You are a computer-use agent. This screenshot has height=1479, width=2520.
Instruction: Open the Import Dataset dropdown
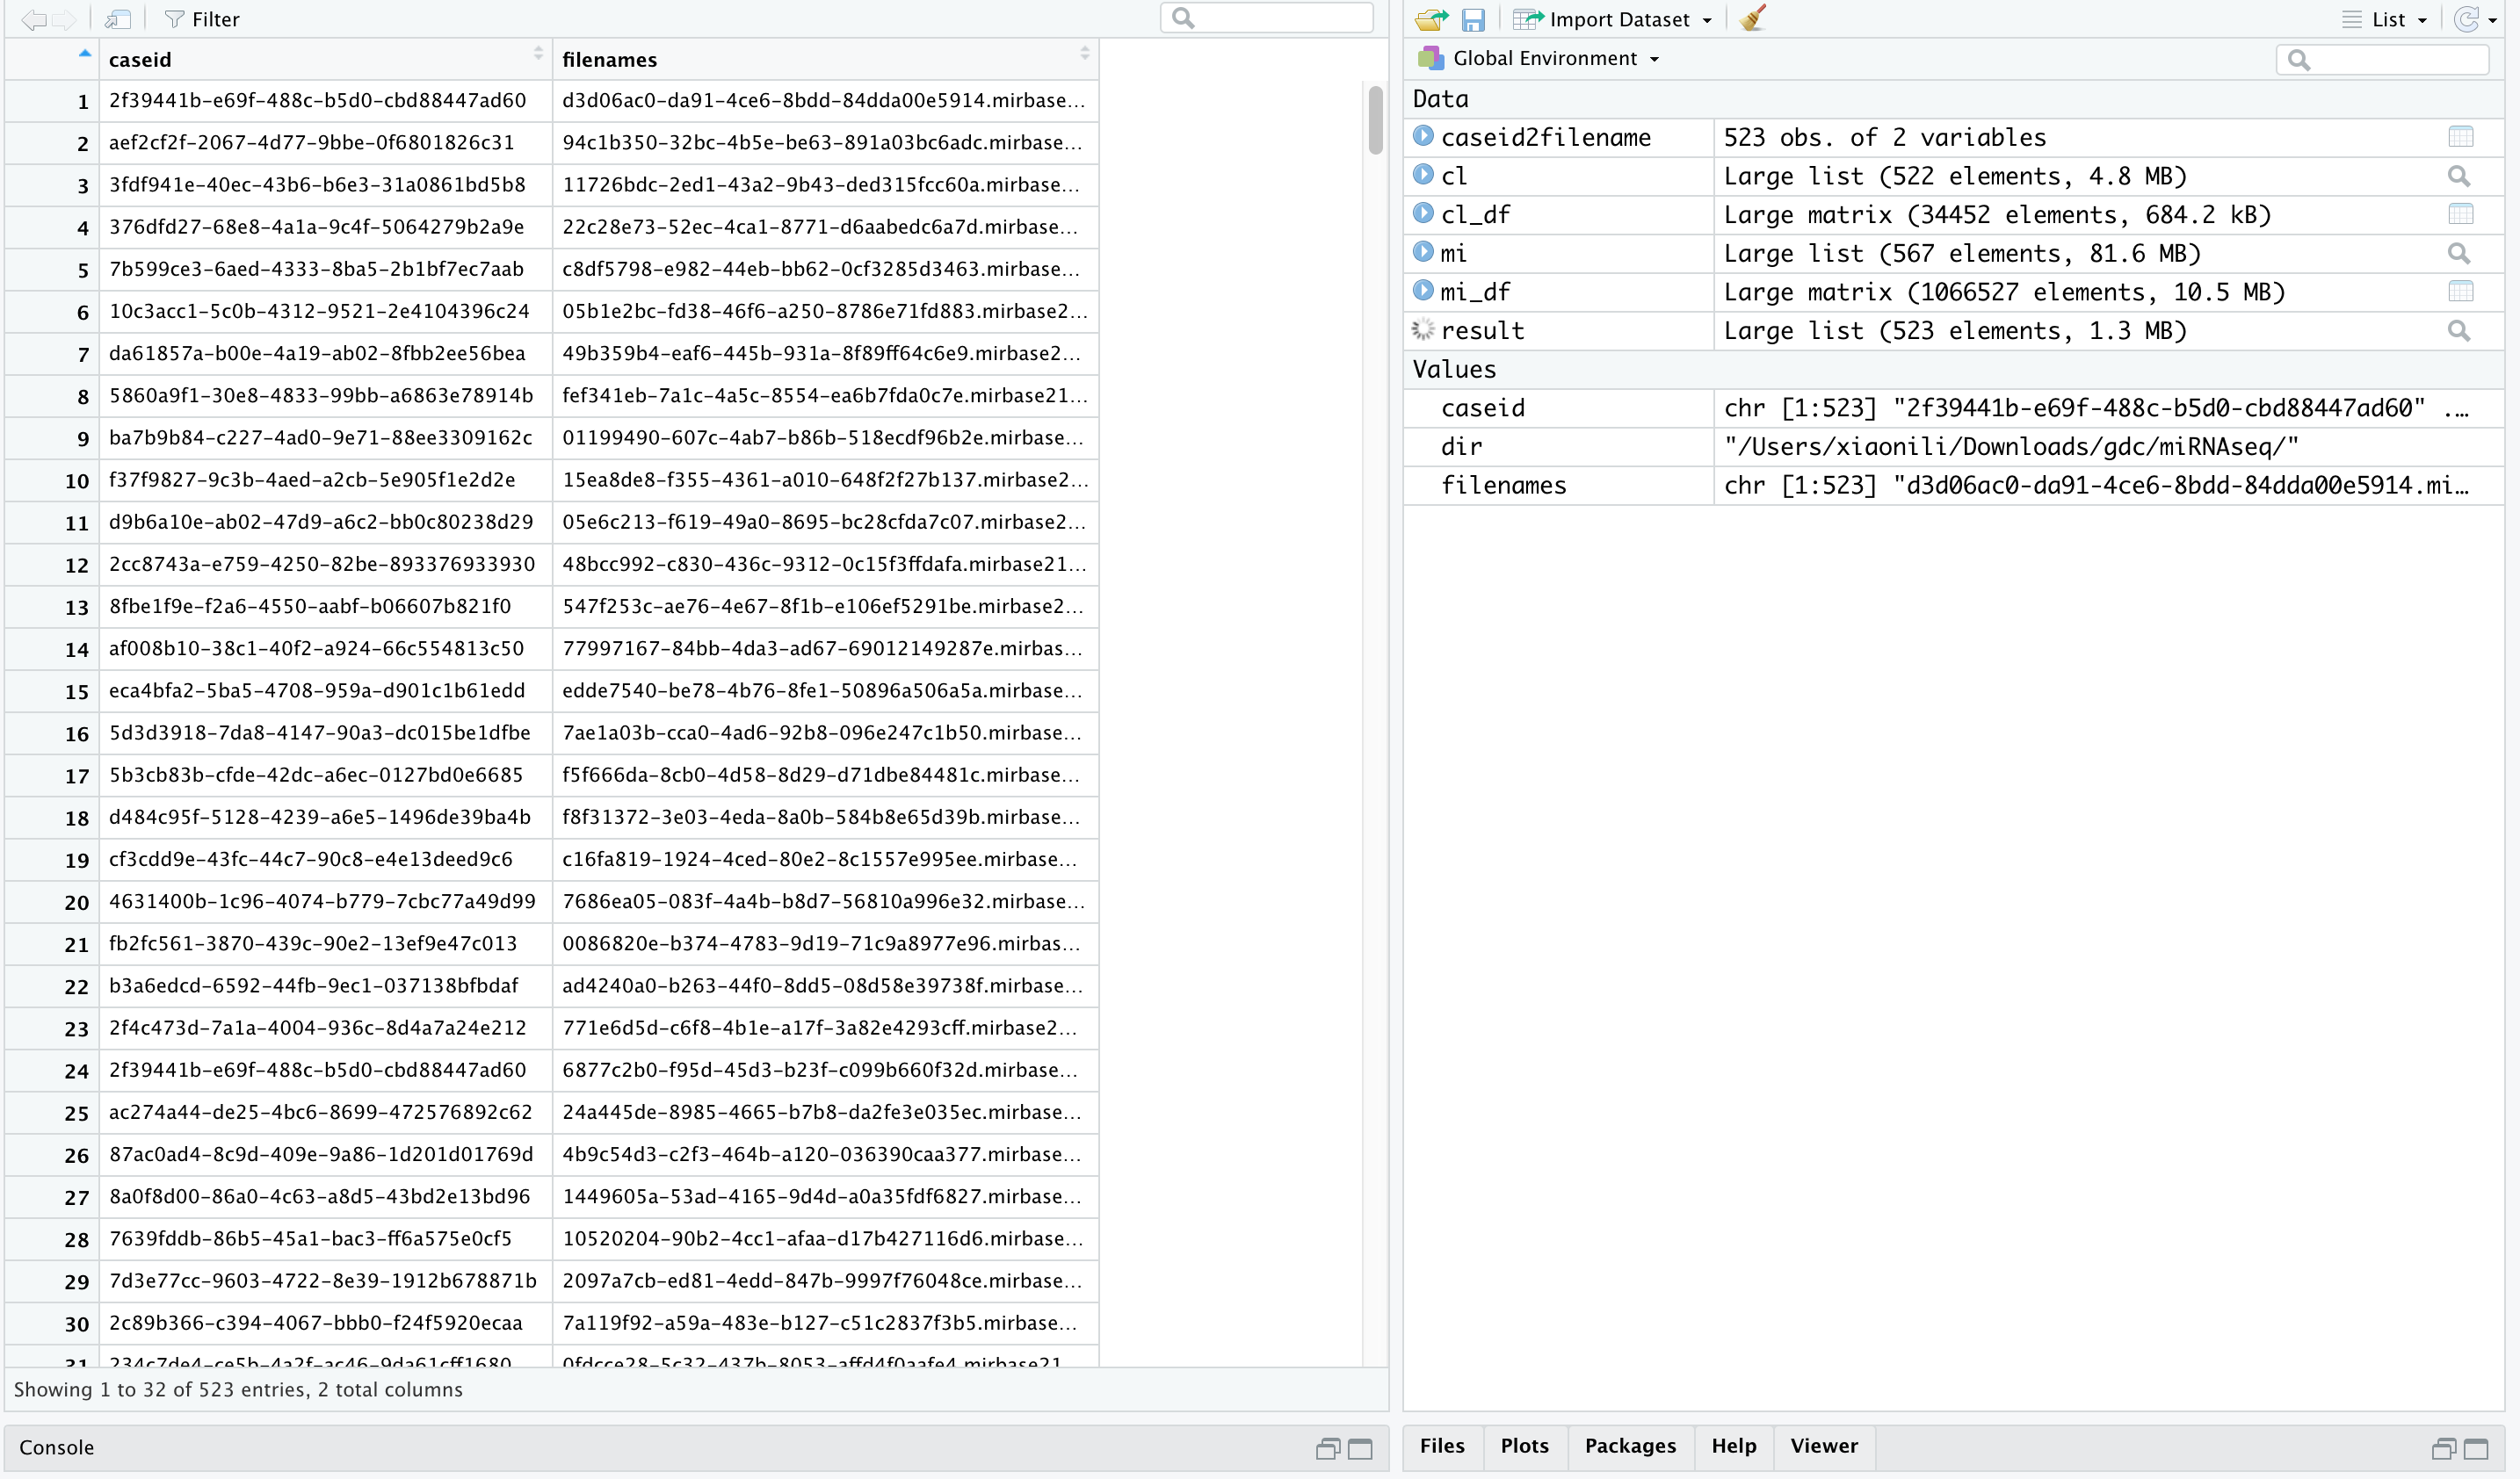pyautogui.click(x=1612, y=19)
